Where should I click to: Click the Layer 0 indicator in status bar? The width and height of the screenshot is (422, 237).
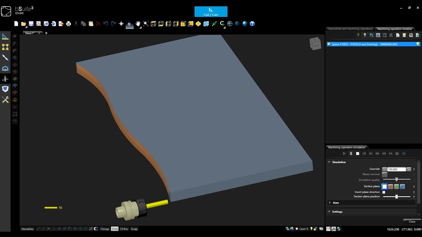click(x=303, y=229)
